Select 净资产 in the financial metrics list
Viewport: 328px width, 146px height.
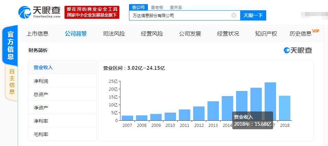coord(41,108)
